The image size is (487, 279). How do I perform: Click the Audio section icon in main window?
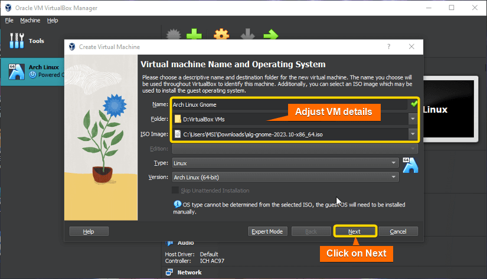point(169,243)
